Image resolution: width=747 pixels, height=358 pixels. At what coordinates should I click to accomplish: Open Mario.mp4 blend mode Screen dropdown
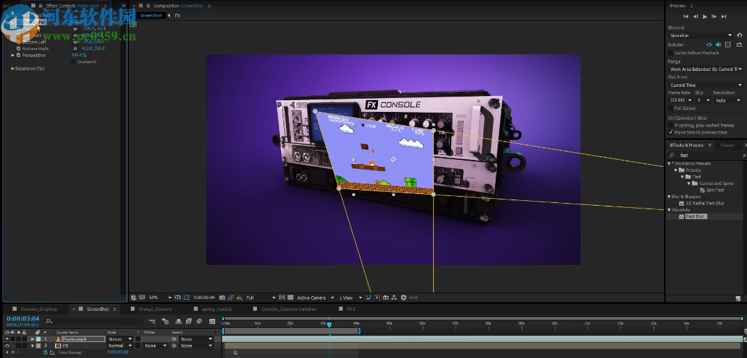click(x=120, y=339)
